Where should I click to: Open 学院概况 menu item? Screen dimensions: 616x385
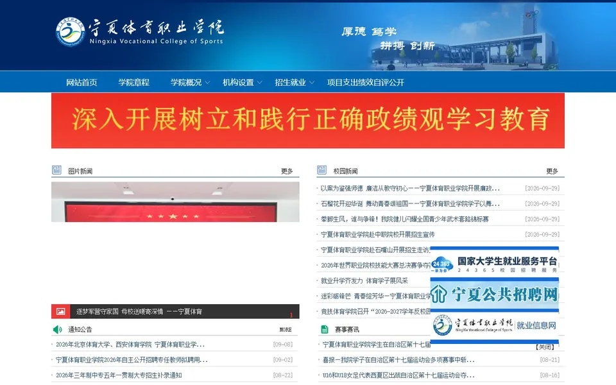point(186,82)
